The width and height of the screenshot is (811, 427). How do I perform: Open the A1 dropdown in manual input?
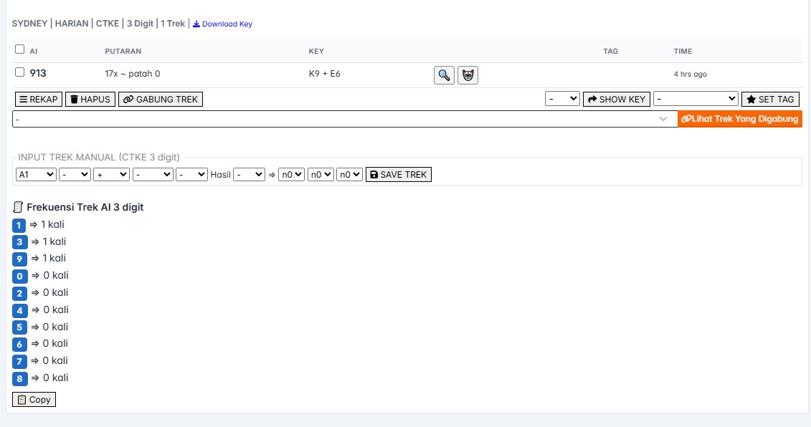(36, 174)
